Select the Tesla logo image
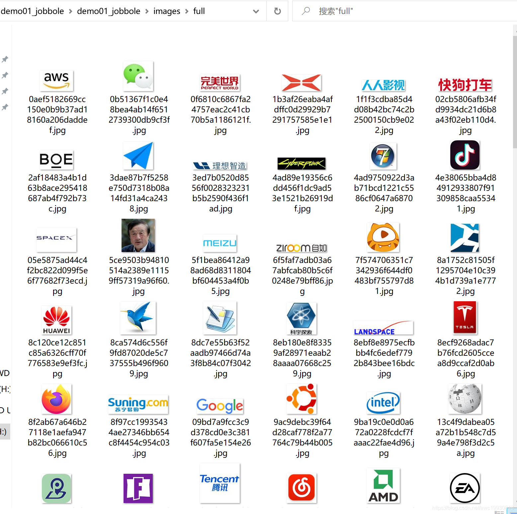This screenshot has height=514, width=517. pyautogui.click(x=465, y=317)
